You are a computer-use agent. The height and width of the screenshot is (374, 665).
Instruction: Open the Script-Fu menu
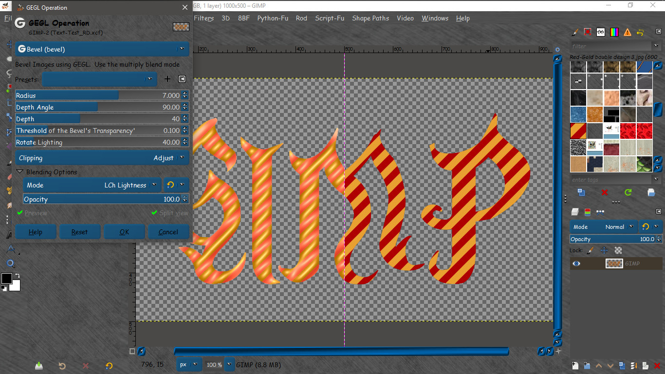tap(330, 18)
